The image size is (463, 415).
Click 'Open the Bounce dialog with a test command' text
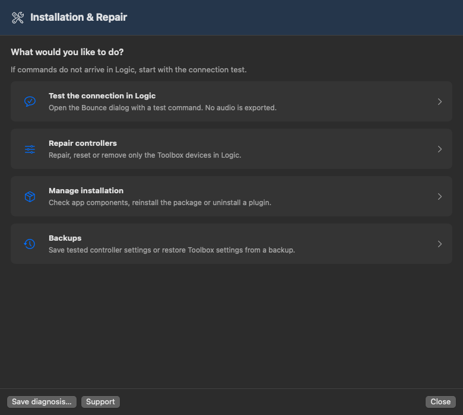[x=125, y=108]
